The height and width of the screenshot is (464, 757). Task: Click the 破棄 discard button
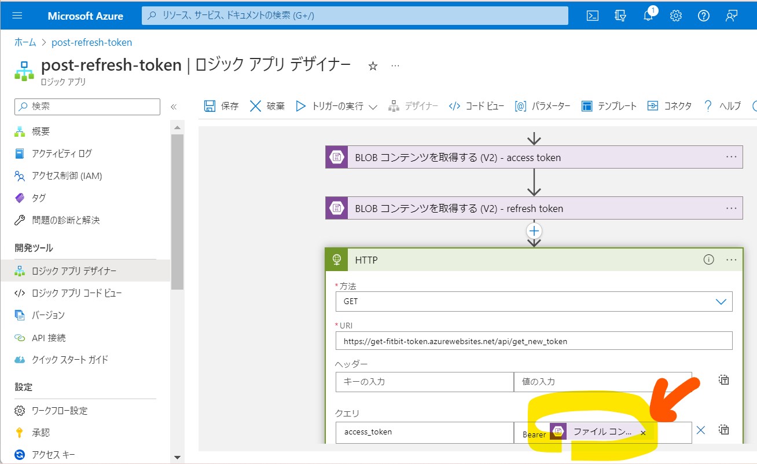click(267, 106)
